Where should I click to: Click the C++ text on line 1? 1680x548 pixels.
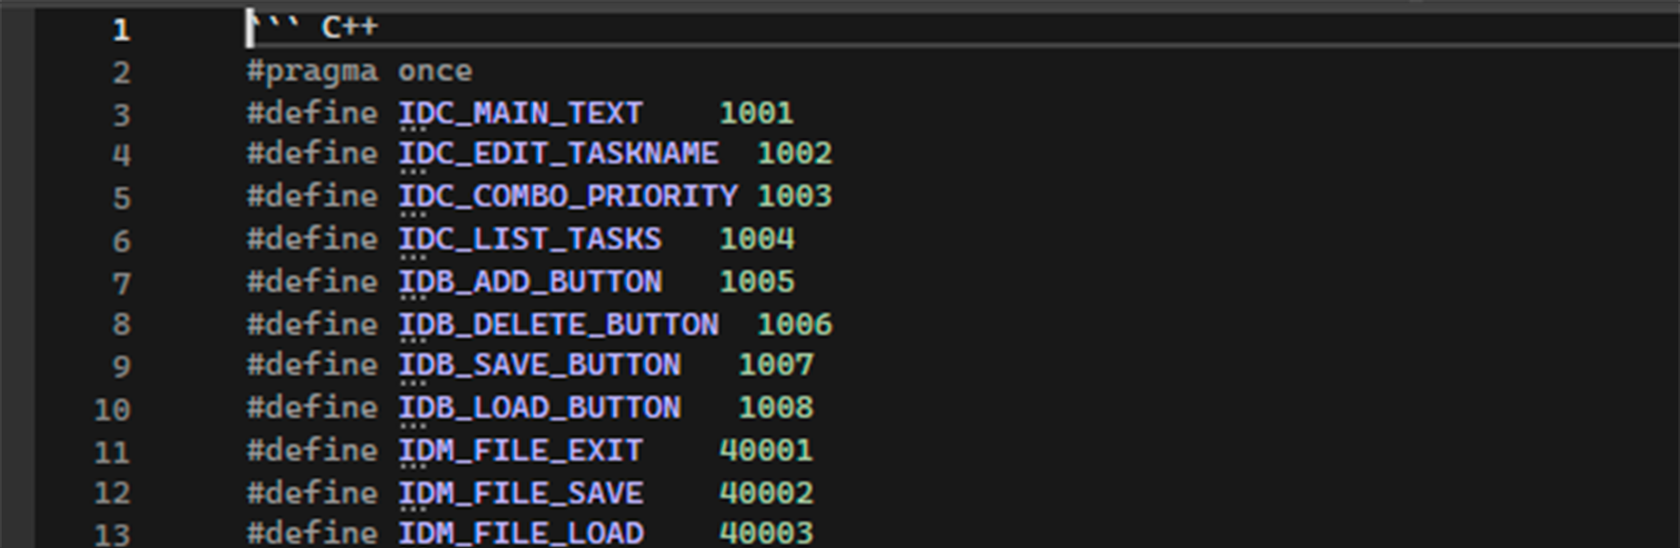(349, 28)
